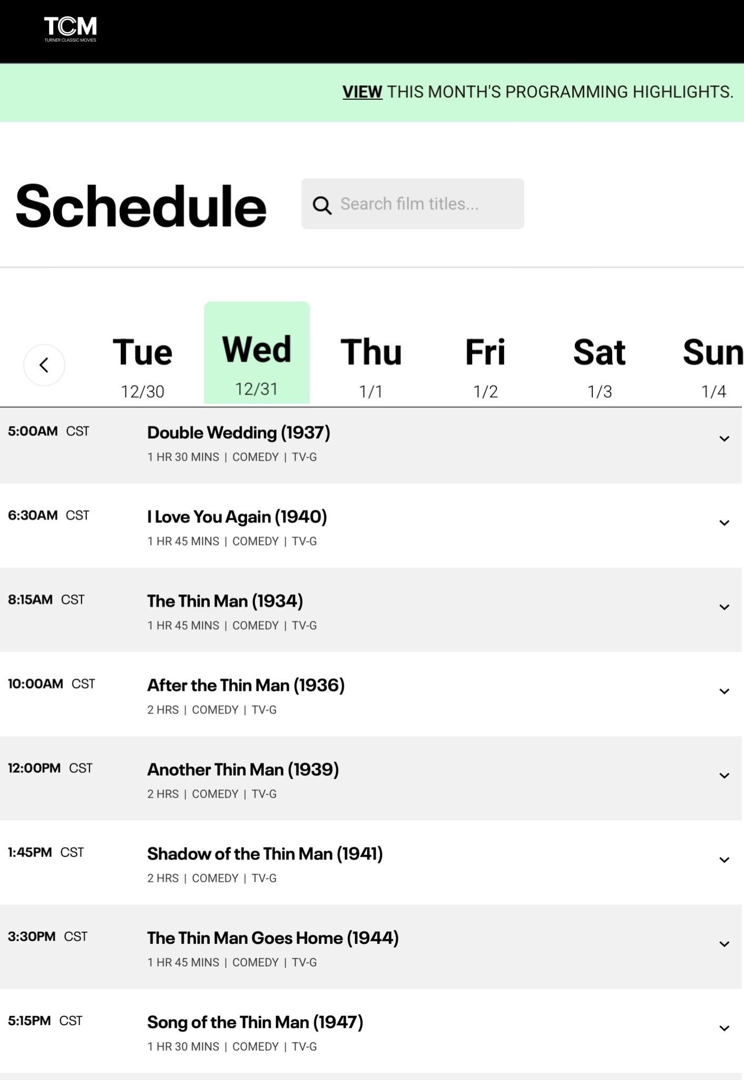Open the Sun 1/4 schedule tab

point(712,364)
